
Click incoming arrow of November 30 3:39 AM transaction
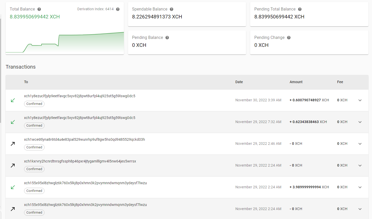point(13,100)
